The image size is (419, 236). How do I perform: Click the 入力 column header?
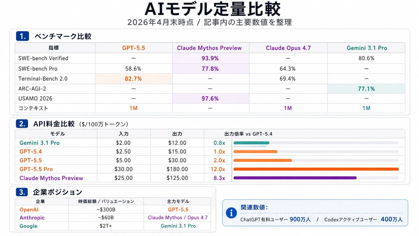pyautogui.click(x=124, y=134)
